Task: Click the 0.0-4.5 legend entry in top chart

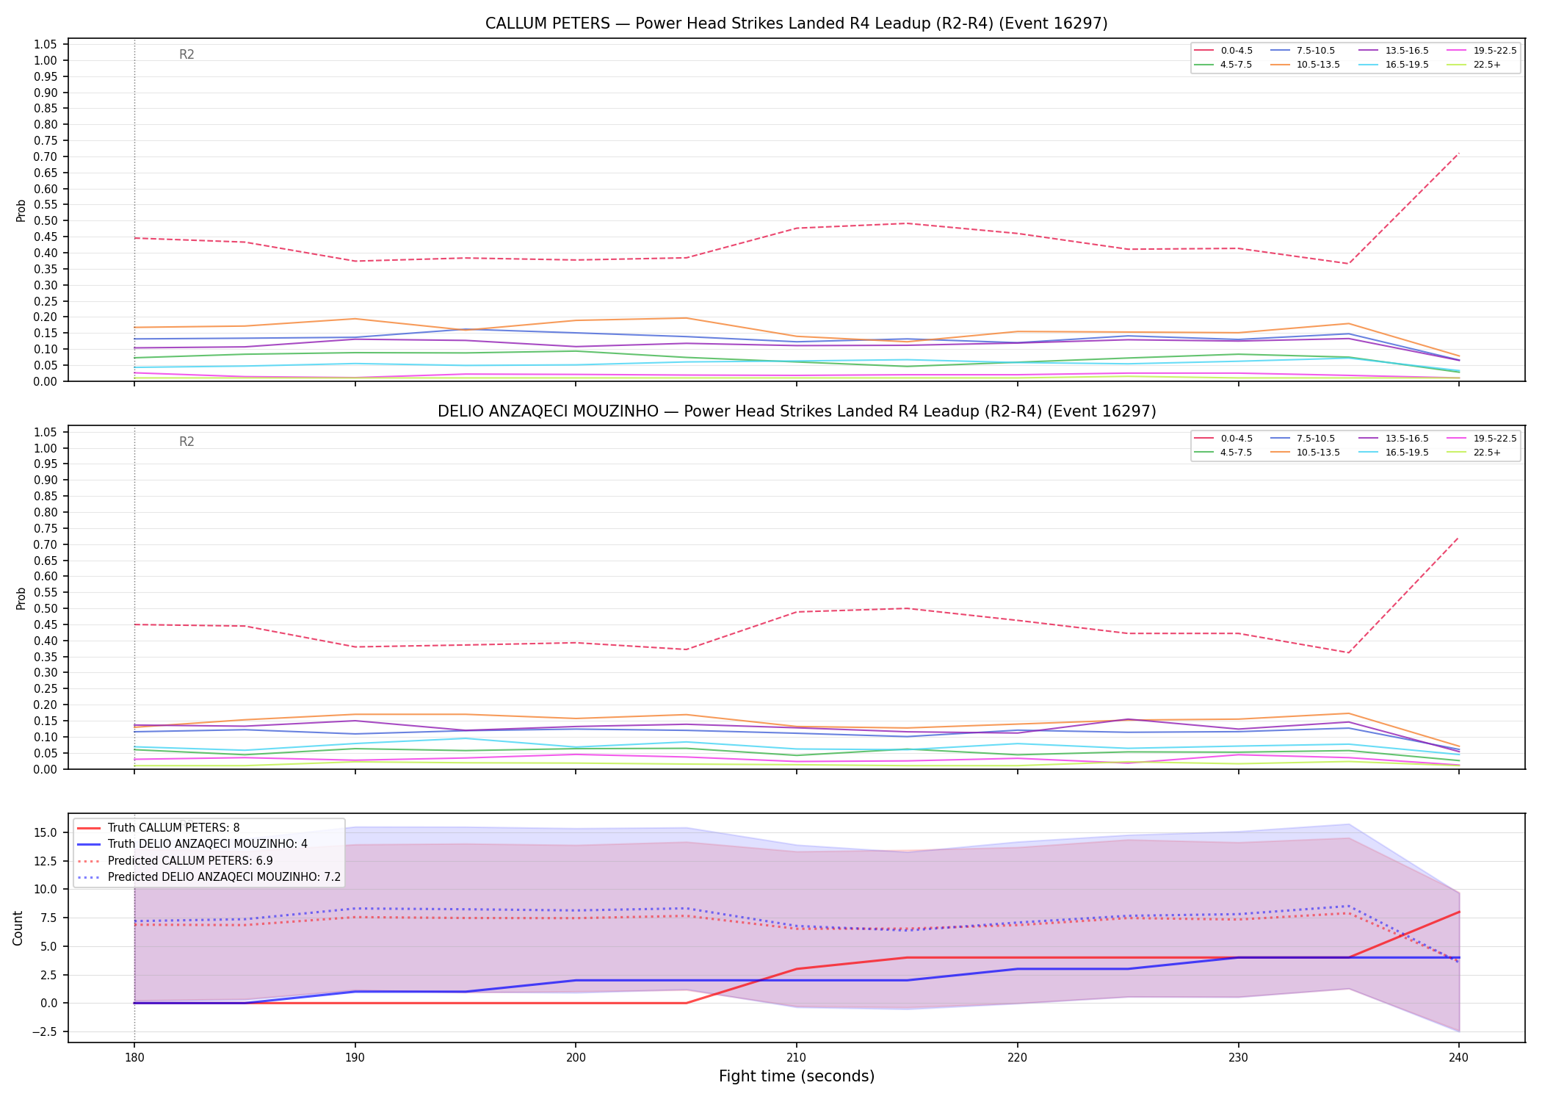Action: click(x=1224, y=51)
